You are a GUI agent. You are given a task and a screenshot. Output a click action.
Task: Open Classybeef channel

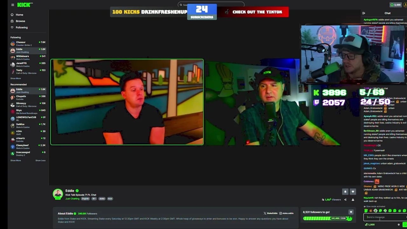click(x=28, y=147)
